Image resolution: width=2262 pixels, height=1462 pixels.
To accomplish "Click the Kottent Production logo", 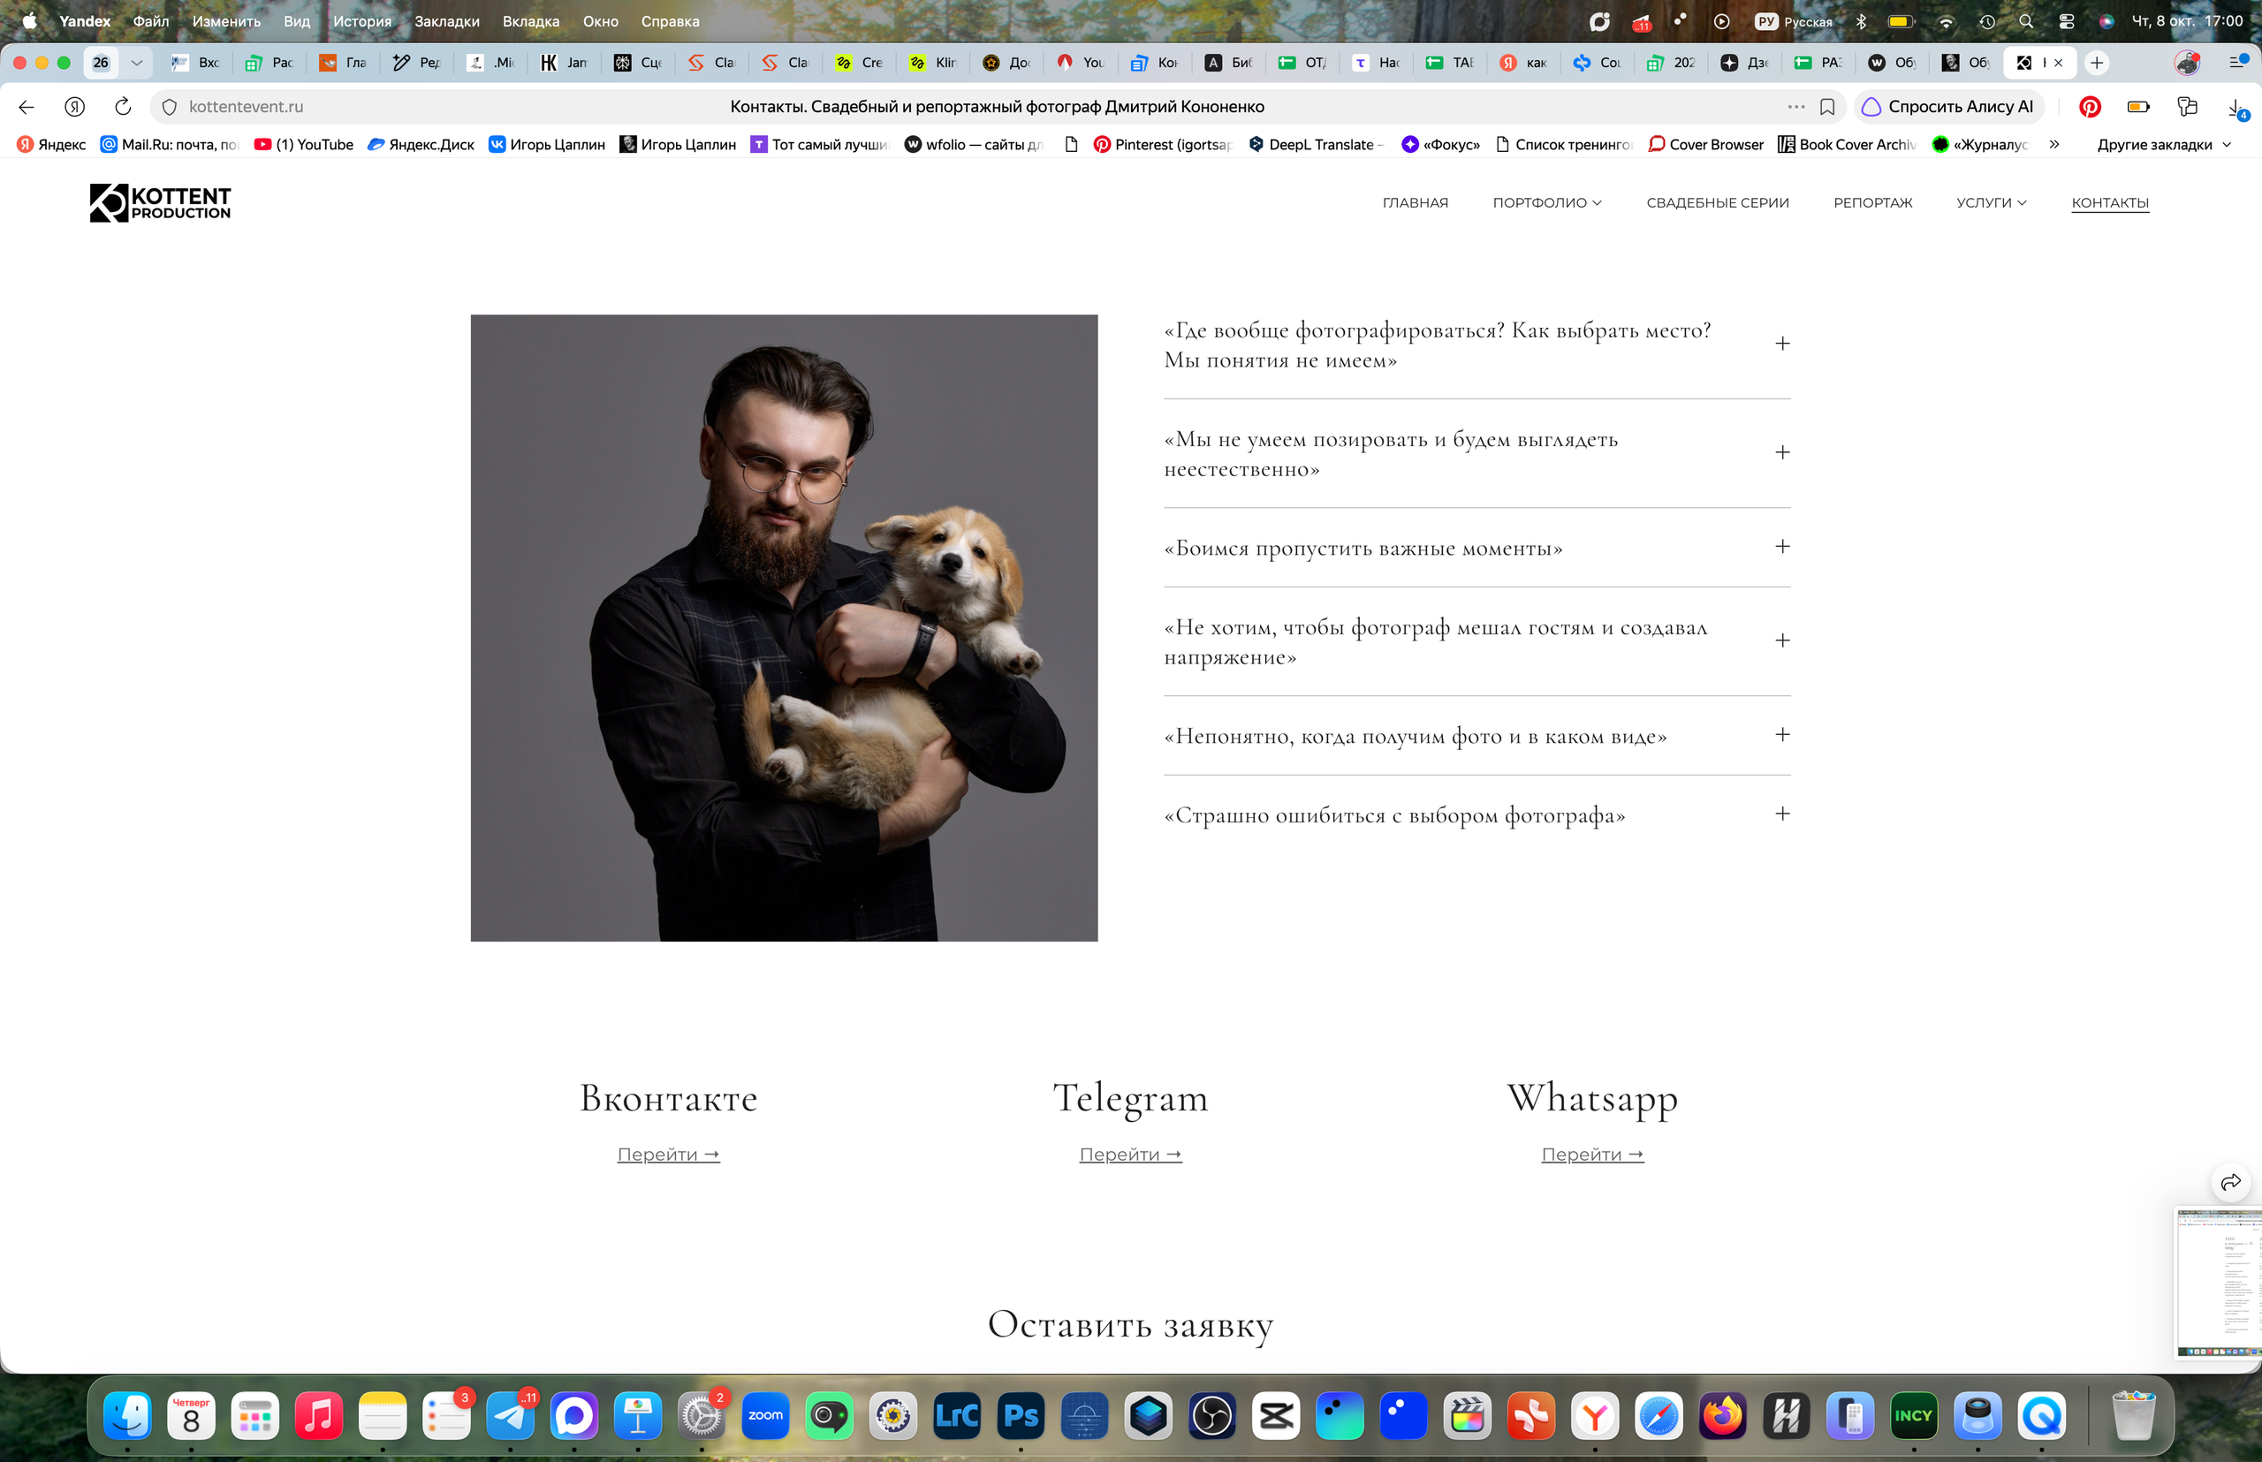I will point(160,202).
